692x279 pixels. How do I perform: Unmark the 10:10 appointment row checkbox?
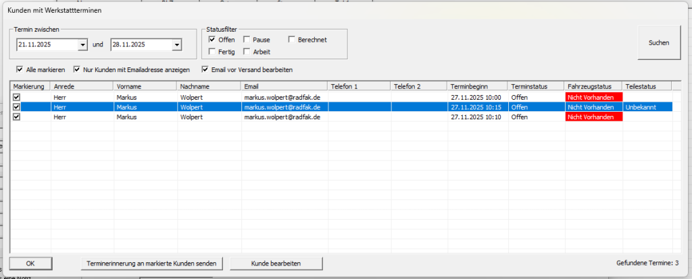pos(16,117)
